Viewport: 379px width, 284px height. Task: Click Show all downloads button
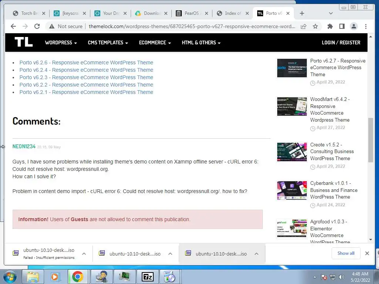[x=346, y=253]
